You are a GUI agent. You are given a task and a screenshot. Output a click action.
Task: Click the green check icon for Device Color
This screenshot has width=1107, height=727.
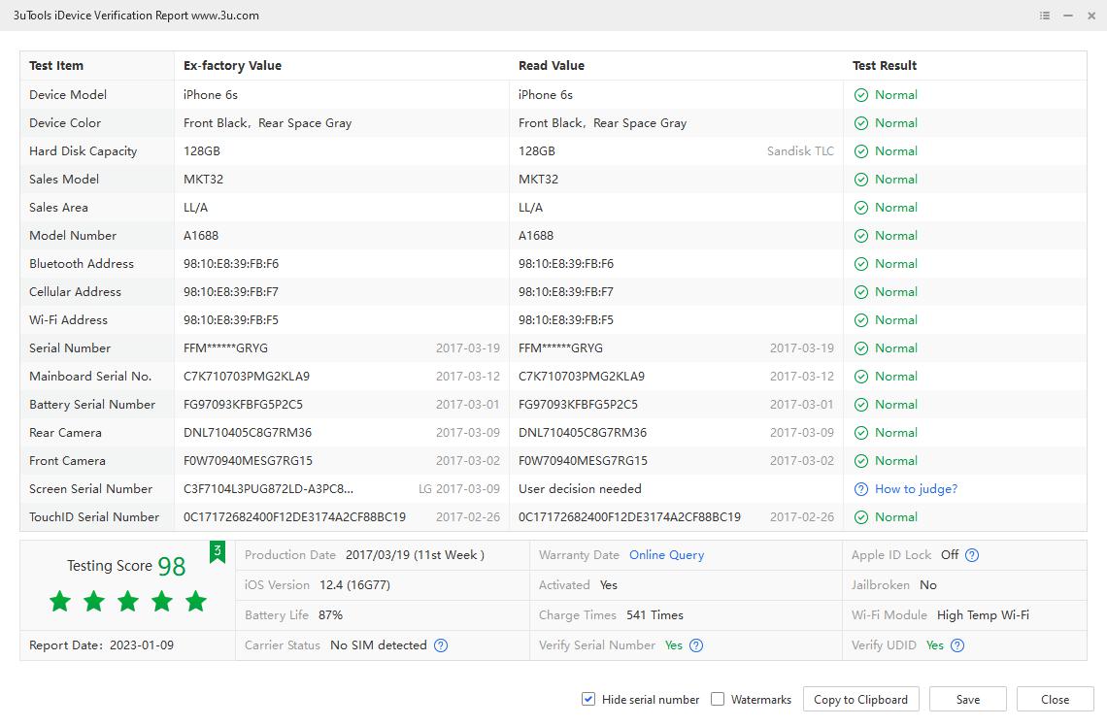pyautogui.click(x=860, y=123)
